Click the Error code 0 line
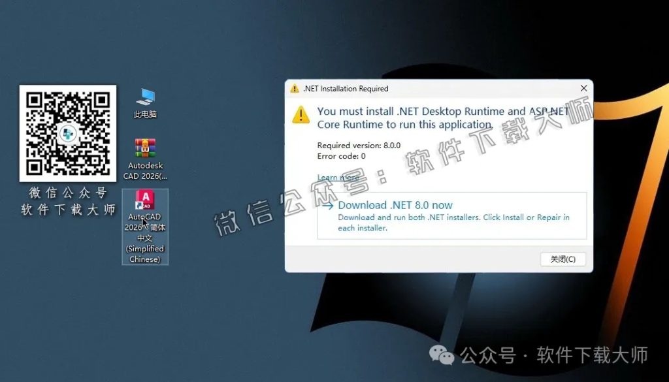This screenshot has height=382, width=669. coord(340,155)
